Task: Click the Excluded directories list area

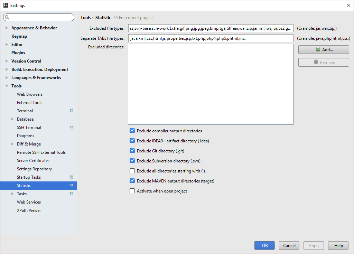Action: [x=211, y=84]
